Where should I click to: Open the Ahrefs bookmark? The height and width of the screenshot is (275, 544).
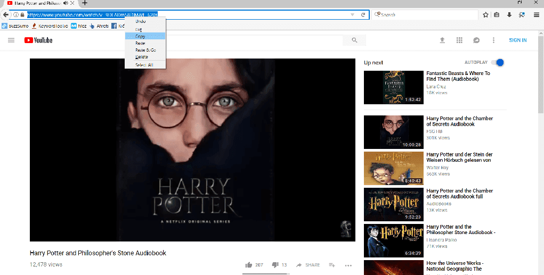pyautogui.click(x=99, y=26)
